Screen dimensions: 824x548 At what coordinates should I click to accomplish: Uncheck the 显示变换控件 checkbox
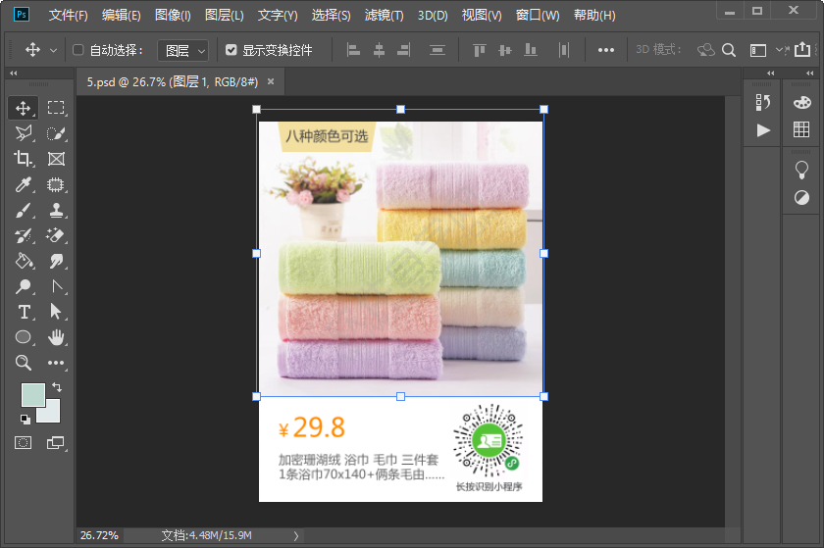click(231, 50)
